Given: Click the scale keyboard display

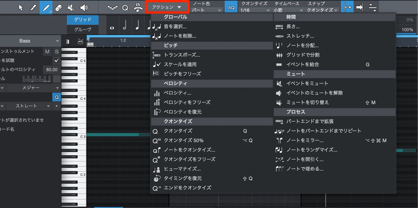Looking at the screenshot, I should pyautogui.click(x=37, y=79).
